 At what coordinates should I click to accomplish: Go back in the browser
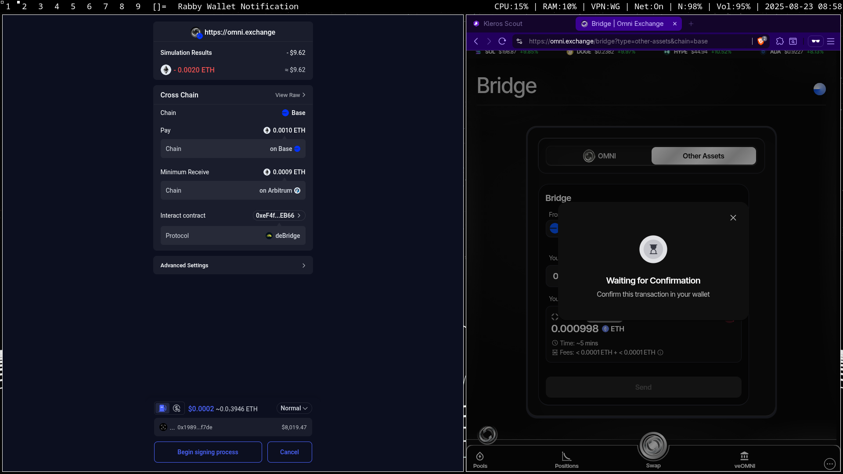pyautogui.click(x=476, y=41)
